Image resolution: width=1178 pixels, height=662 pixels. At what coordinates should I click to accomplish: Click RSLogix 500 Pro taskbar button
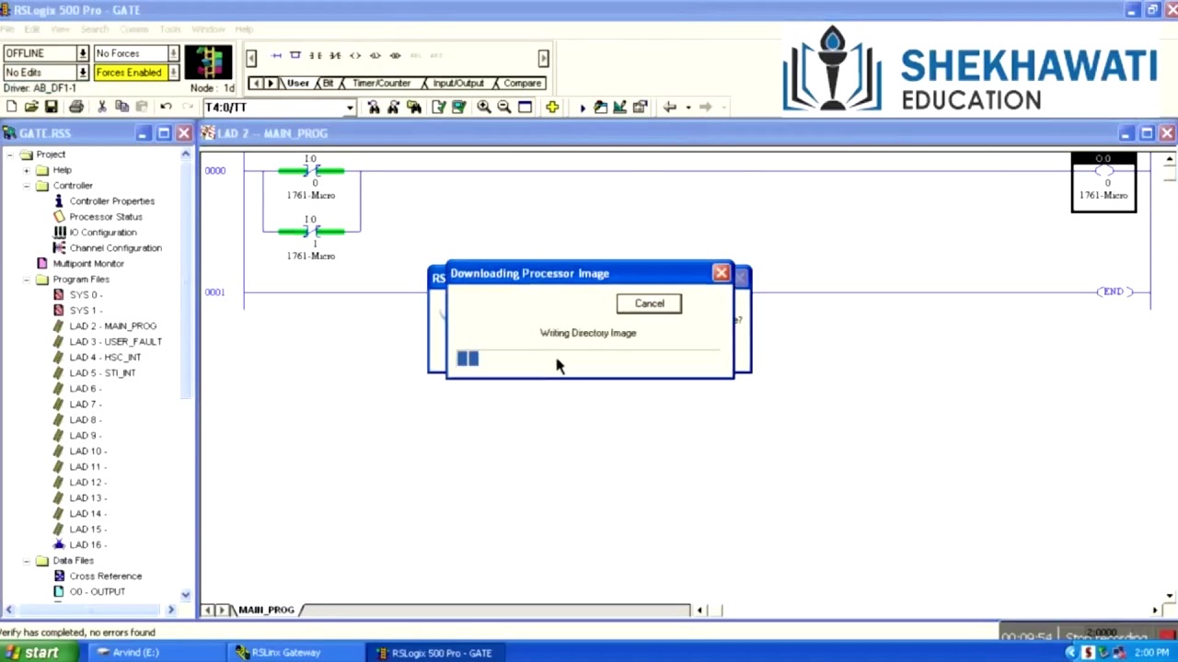[434, 653]
